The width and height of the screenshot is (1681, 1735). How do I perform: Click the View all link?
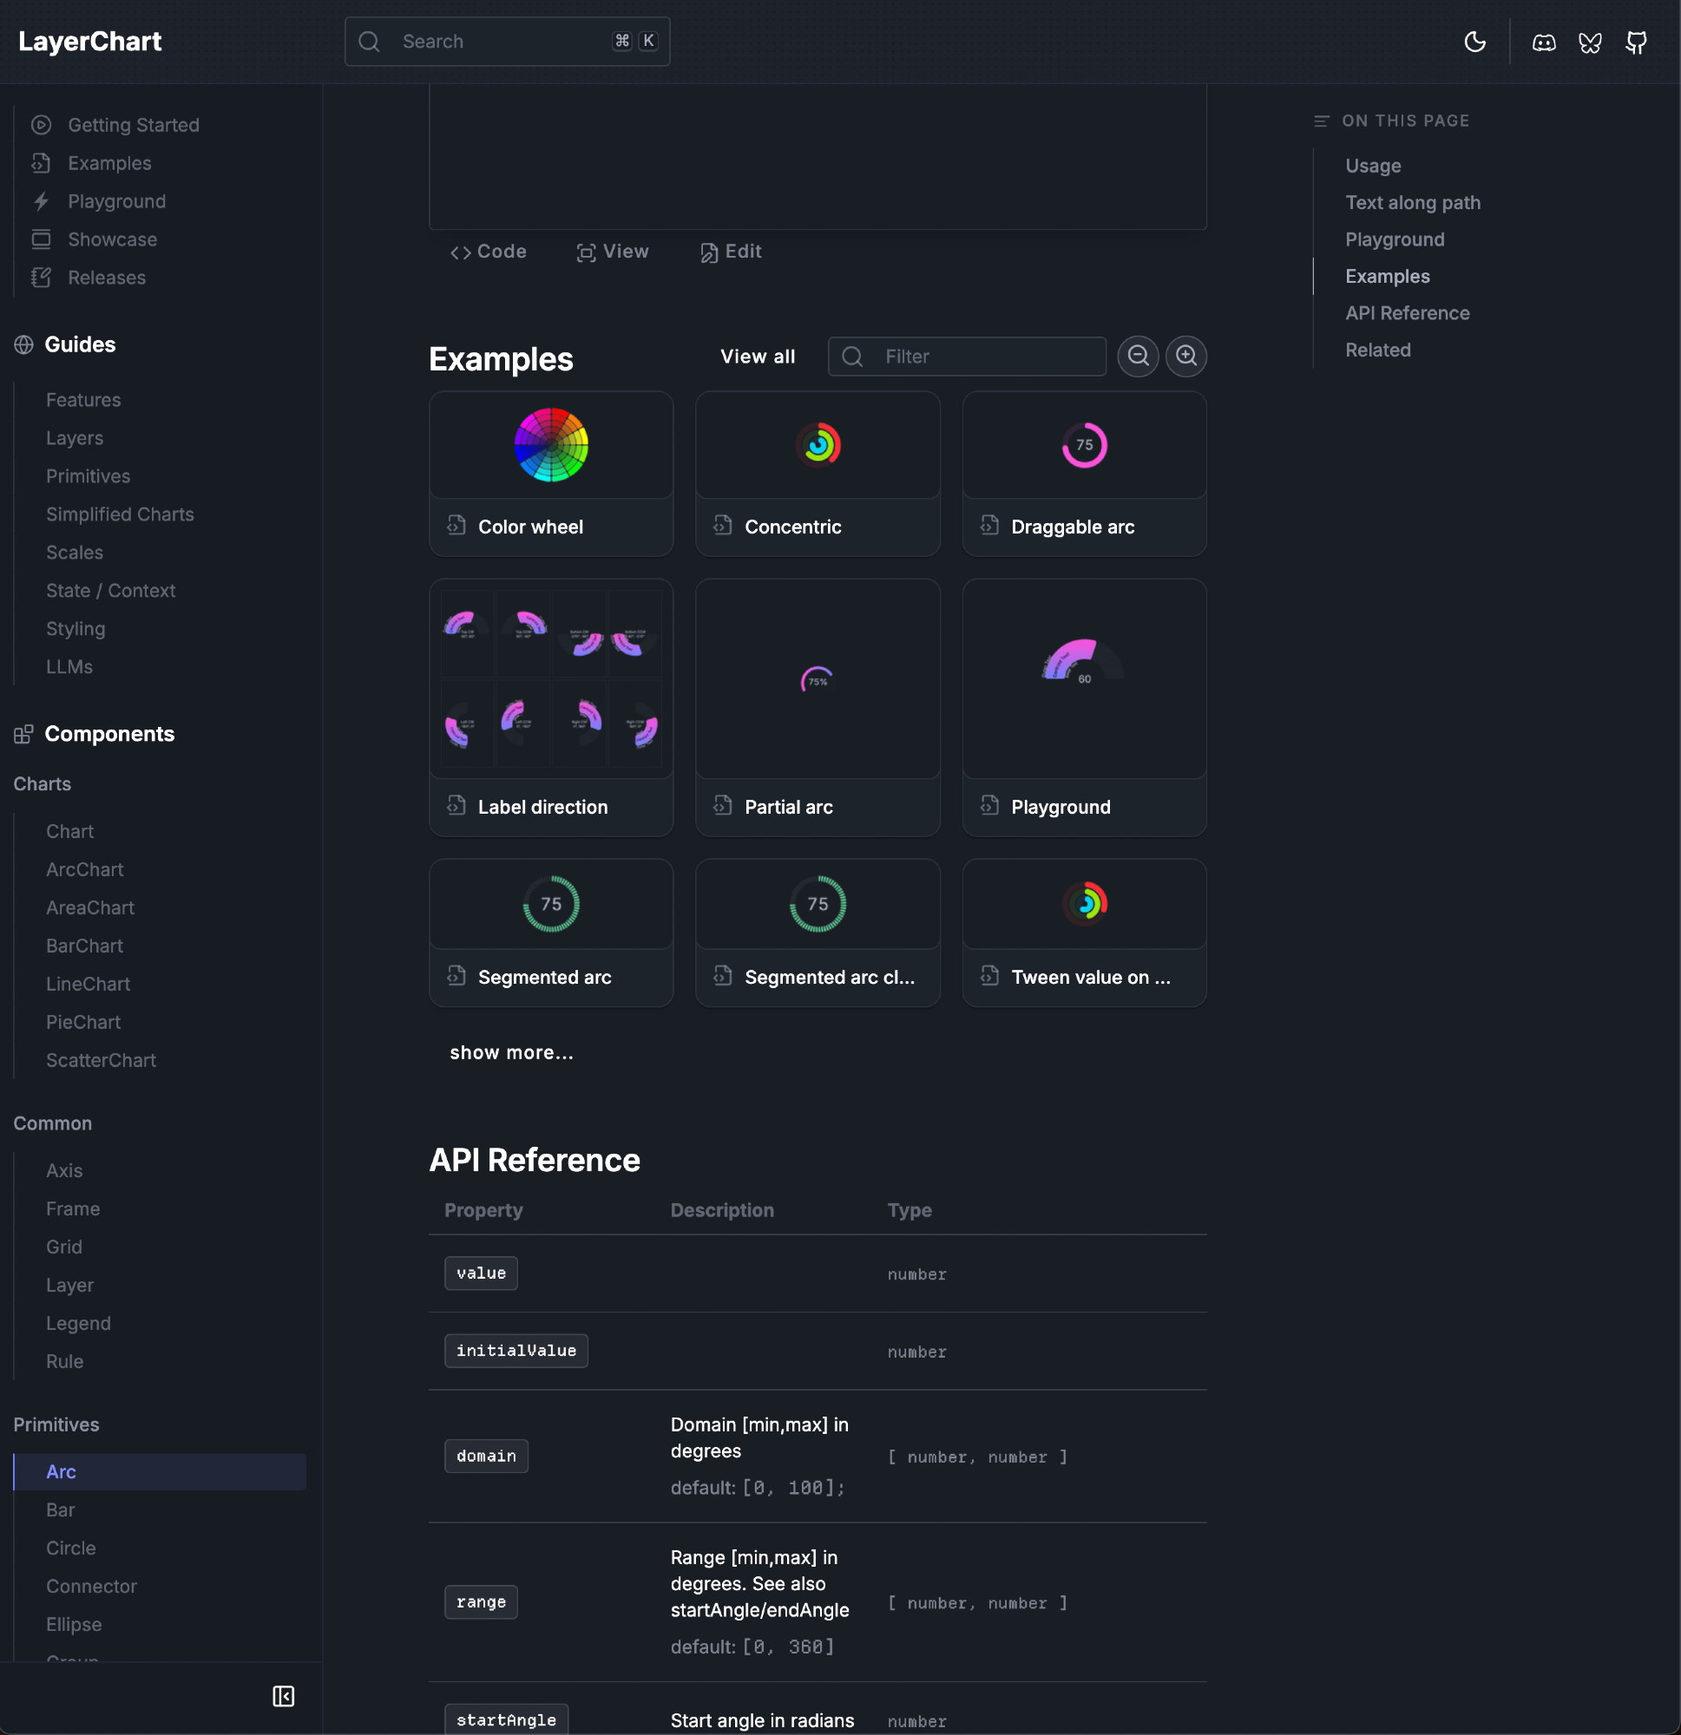pos(758,356)
